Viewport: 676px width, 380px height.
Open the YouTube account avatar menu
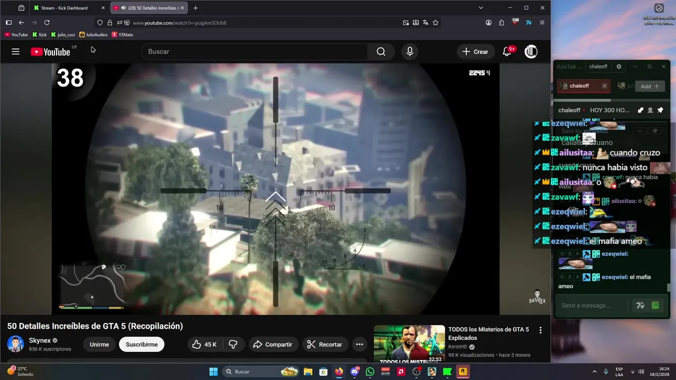[531, 52]
